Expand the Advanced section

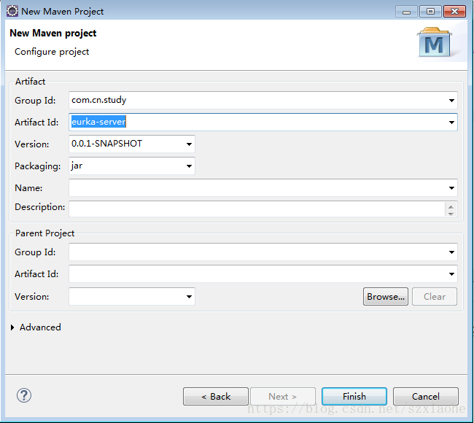(x=12, y=327)
